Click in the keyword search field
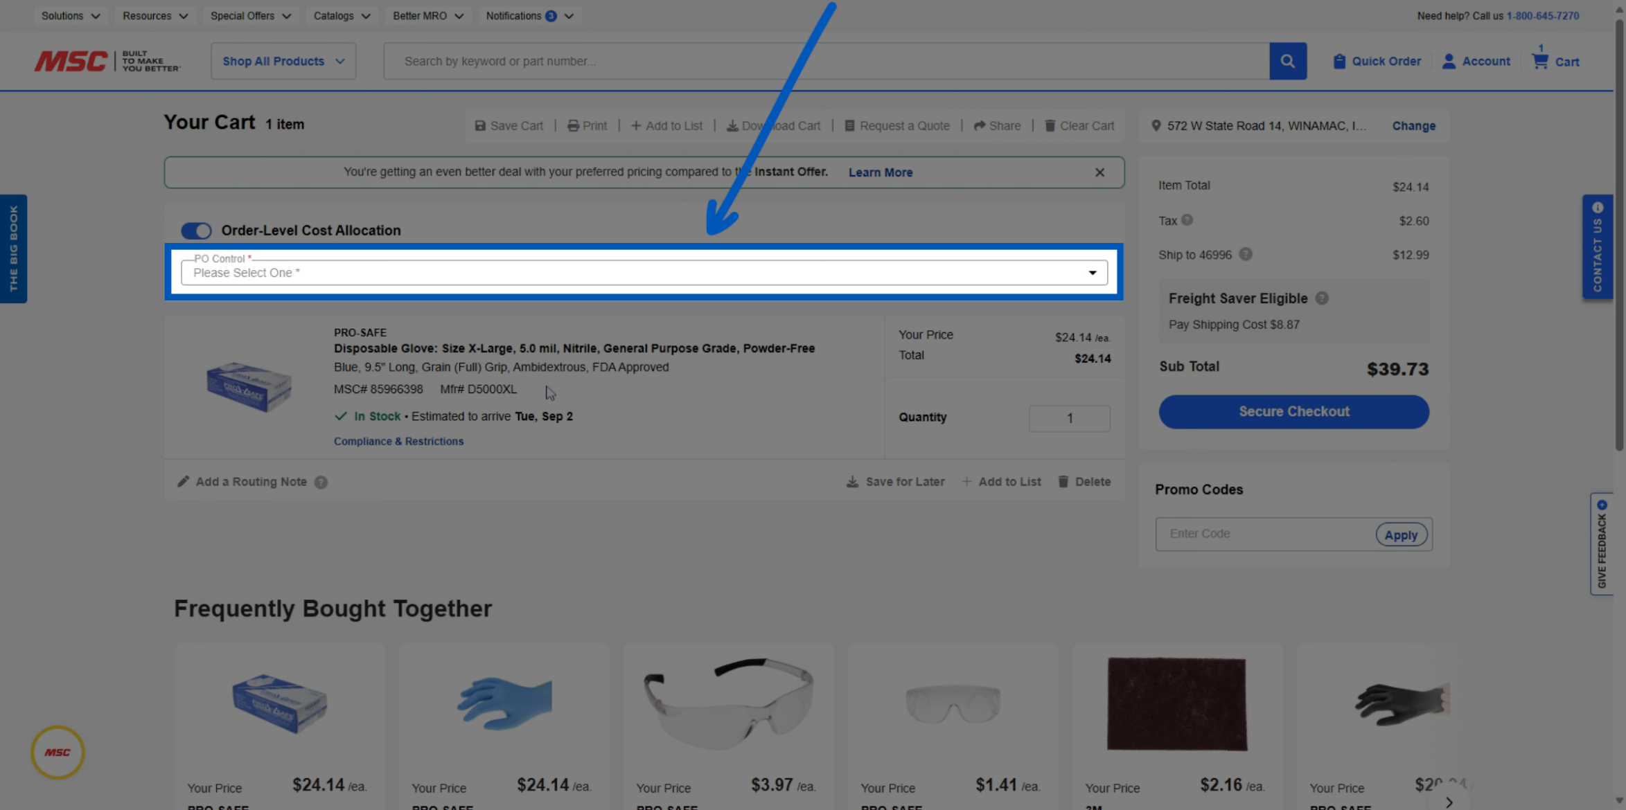 click(827, 61)
